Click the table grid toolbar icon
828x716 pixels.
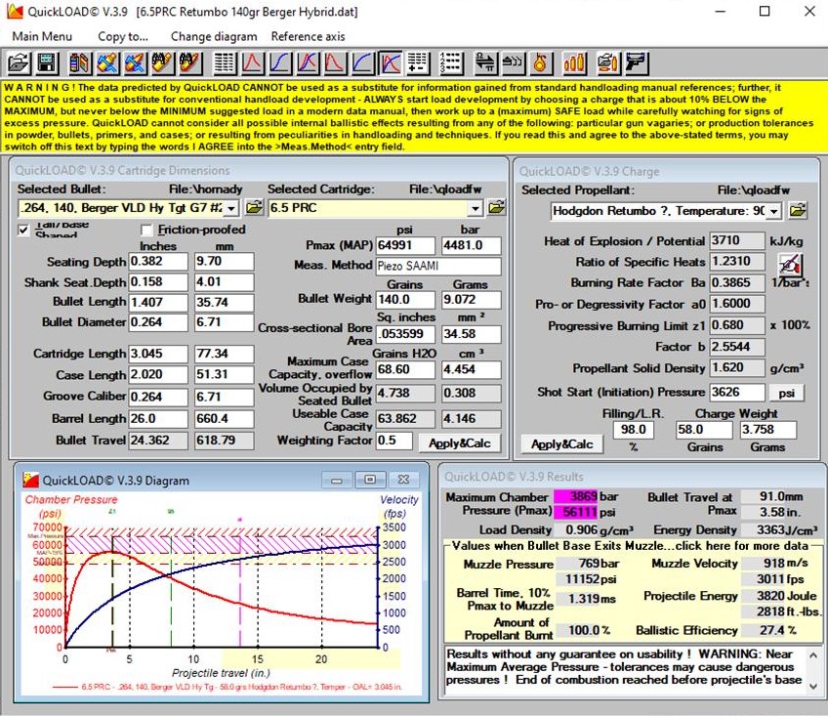pos(225,63)
